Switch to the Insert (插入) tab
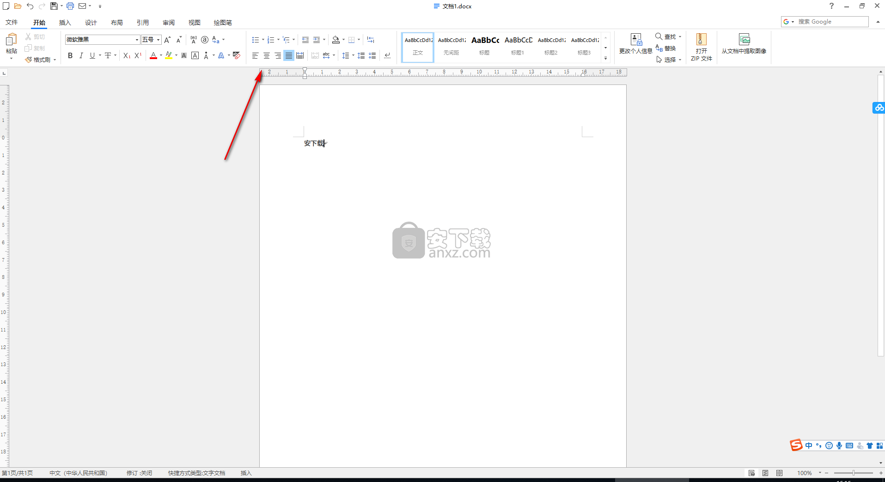This screenshot has width=885, height=482. click(x=65, y=22)
